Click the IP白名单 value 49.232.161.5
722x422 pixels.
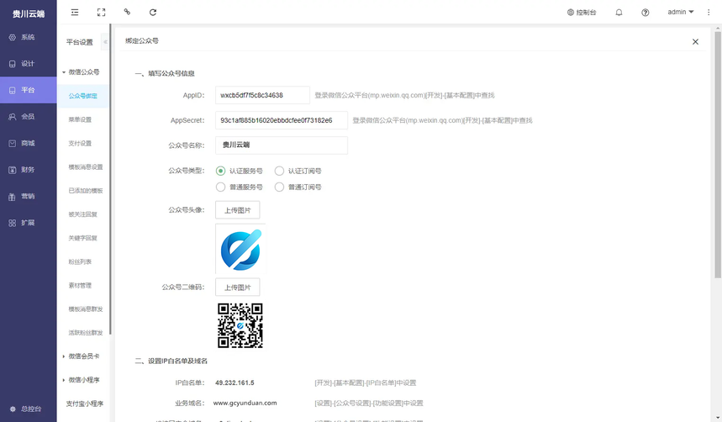235,382
